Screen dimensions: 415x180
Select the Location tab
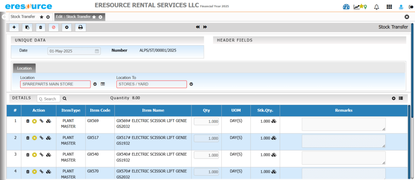pos(24,69)
